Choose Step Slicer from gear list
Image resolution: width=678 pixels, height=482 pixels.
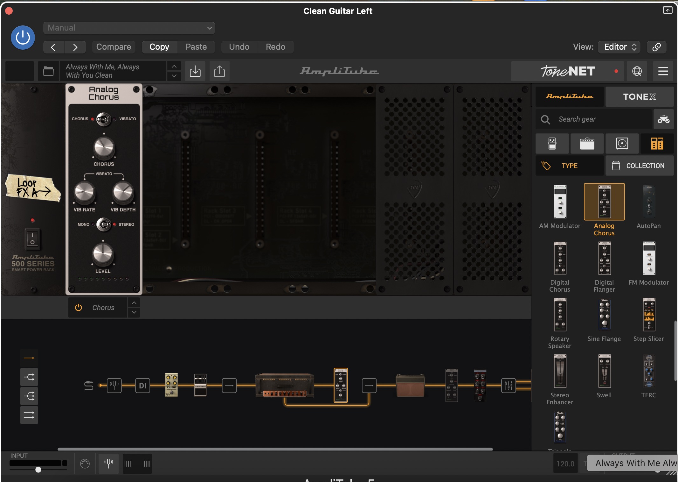pyautogui.click(x=649, y=320)
